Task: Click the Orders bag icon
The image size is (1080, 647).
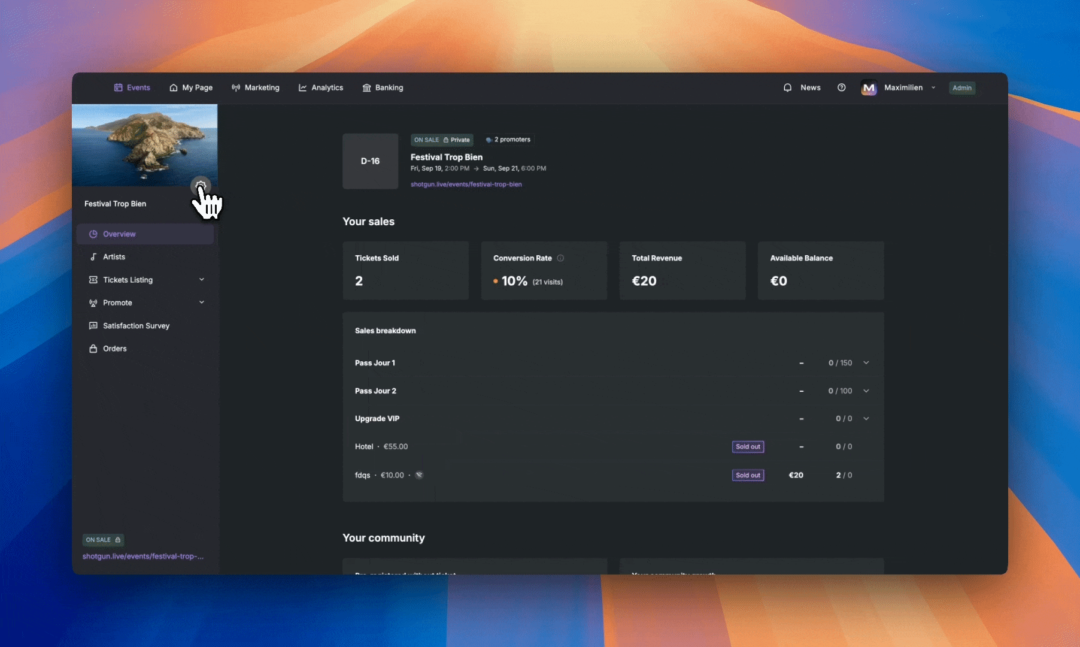Action: (x=93, y=349)
